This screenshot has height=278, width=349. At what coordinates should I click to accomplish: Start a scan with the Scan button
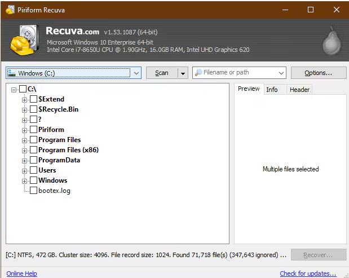click(x=162, y=73)
